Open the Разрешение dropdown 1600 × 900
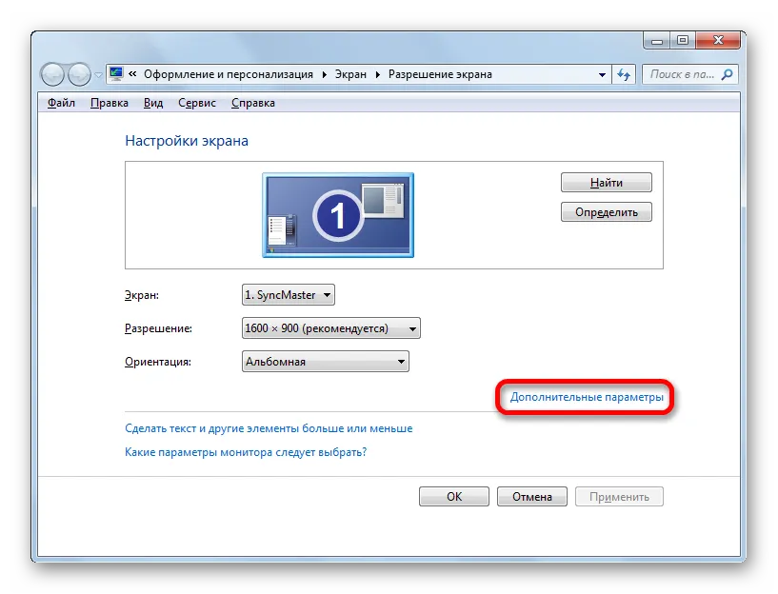This screenshot has height=594, width=778. tap(331, 328)
